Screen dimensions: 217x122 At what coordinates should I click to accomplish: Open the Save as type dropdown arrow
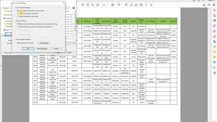point(75,43)
